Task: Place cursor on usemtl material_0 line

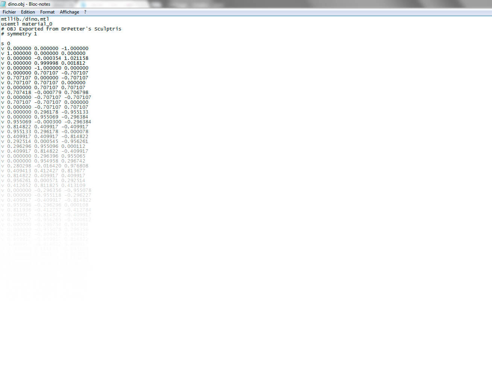Action: tap(27, 24)
